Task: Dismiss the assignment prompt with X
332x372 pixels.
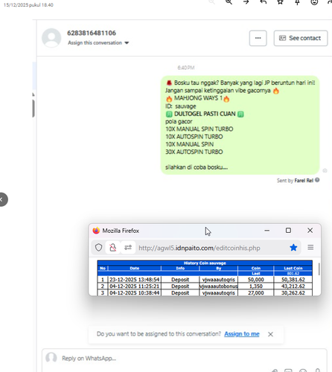Action: tap(270, 334)
